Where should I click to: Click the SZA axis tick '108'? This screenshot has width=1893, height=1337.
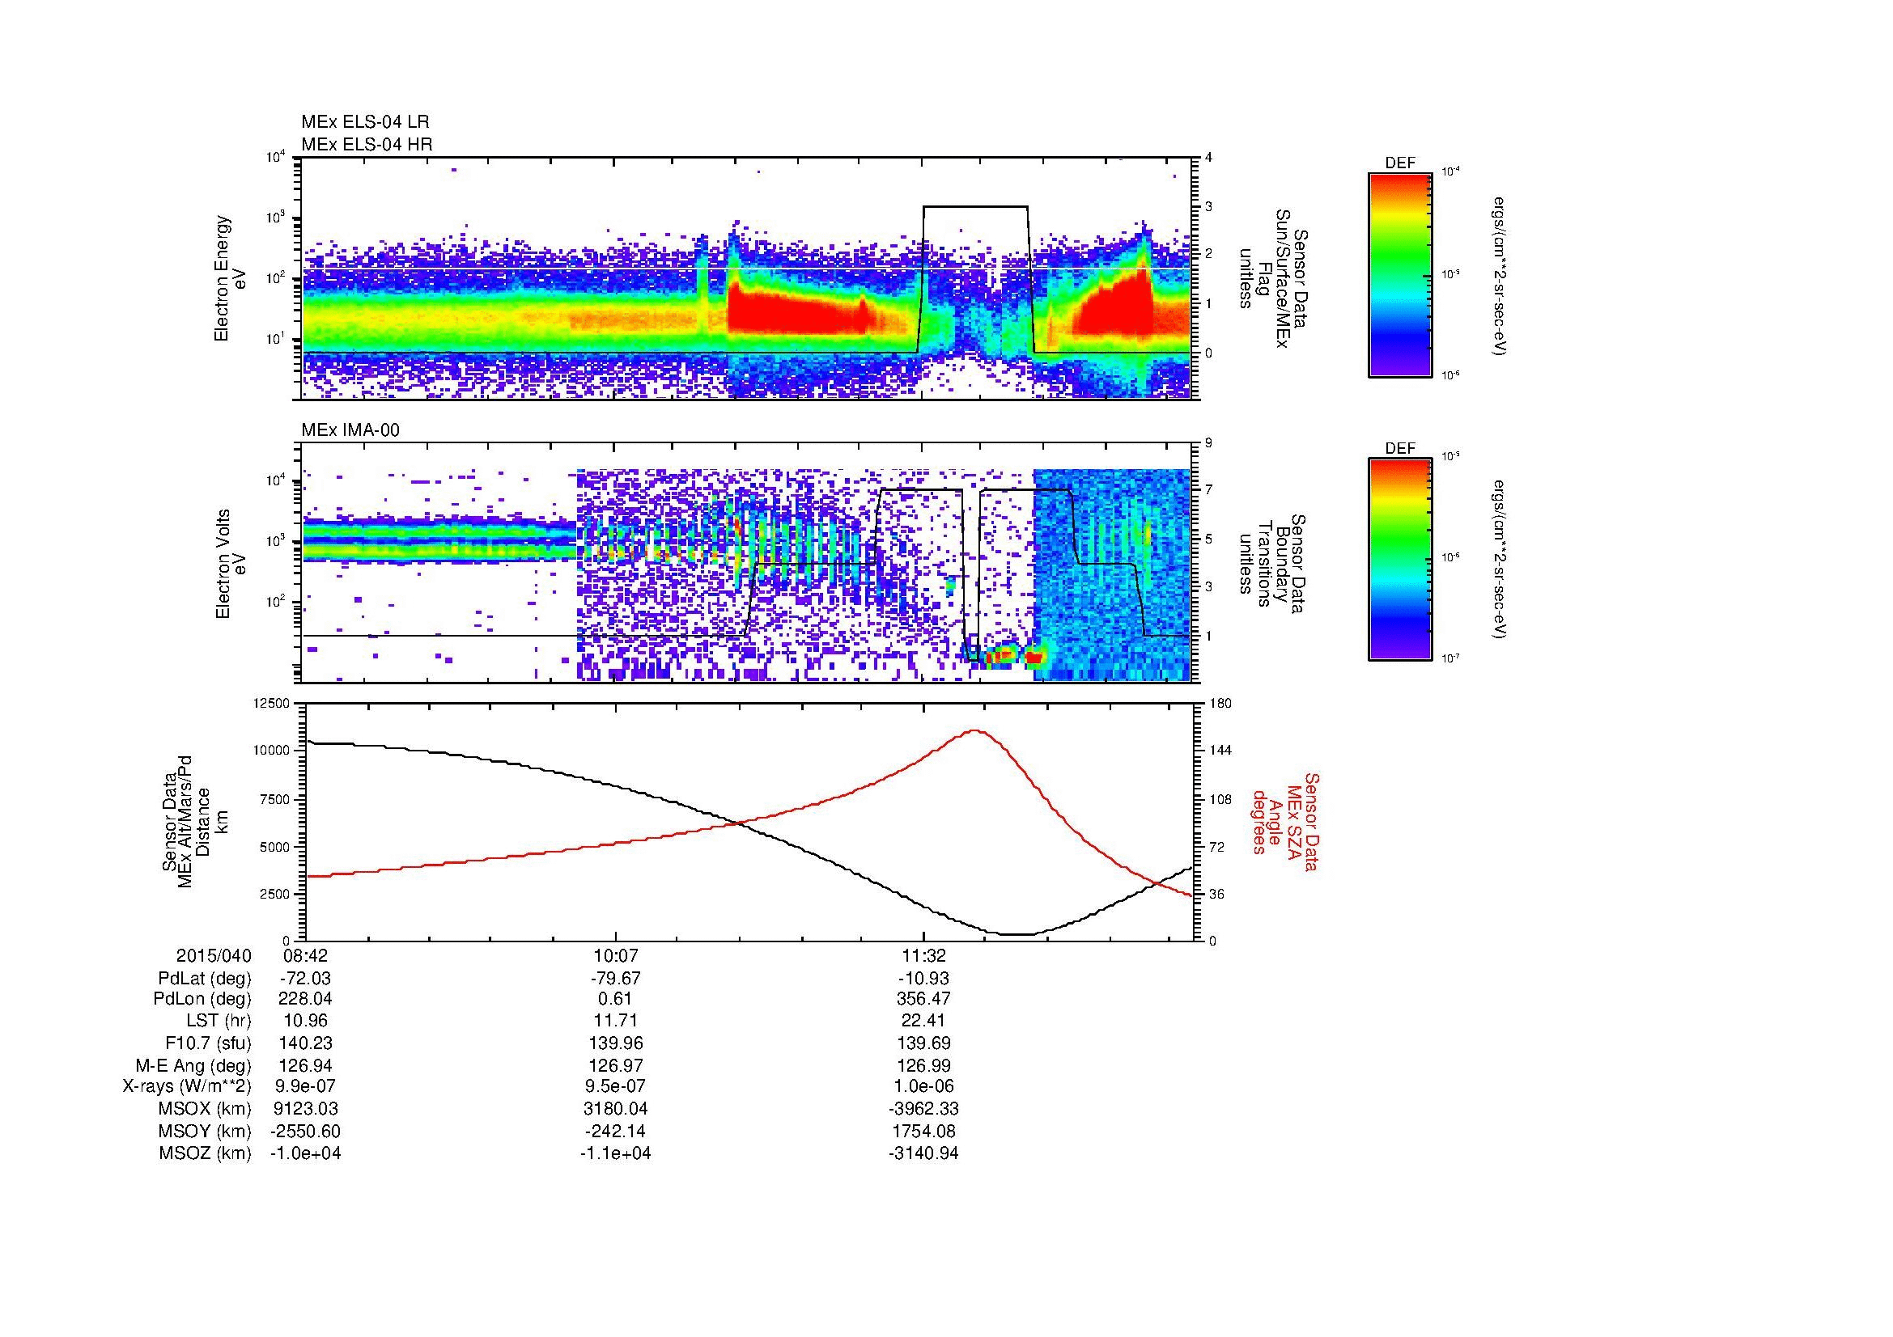tap(1222, 799)
